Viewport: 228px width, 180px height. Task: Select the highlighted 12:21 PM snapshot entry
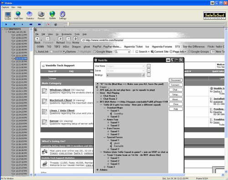click(x=21, y=59)
